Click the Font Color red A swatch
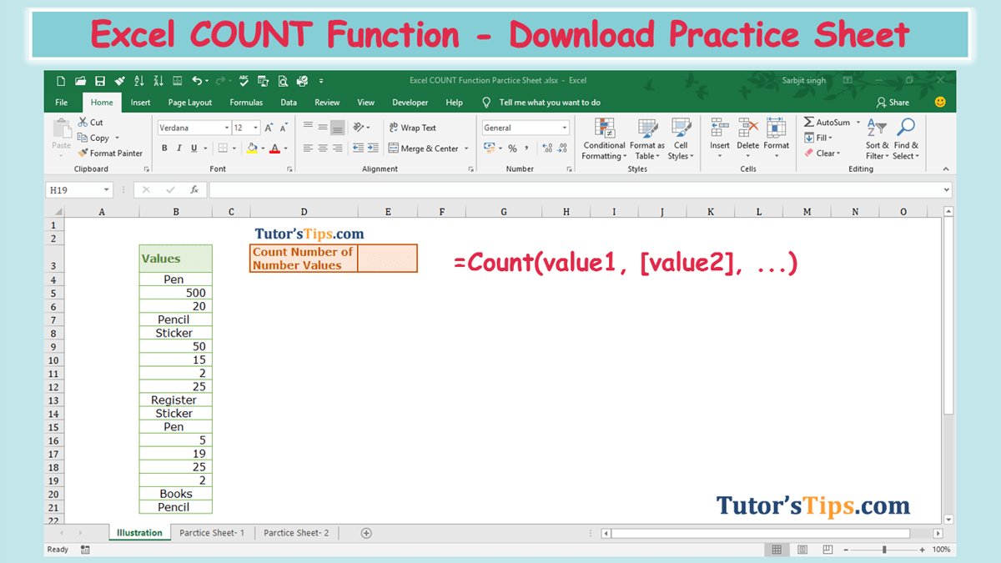The height and width of the screenshot is (563, 1001). click(274, 148)
